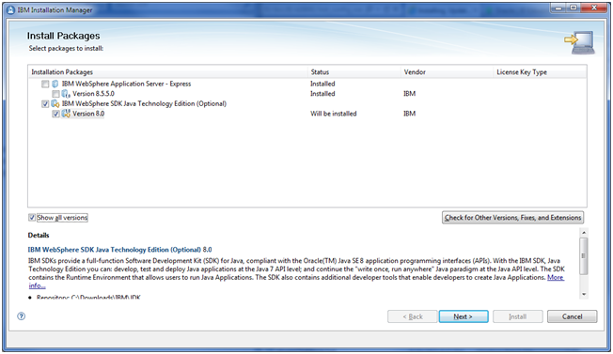
Task: Click Check for Other Versions, Fixes, and Extensions
Action: coord(513,218)
